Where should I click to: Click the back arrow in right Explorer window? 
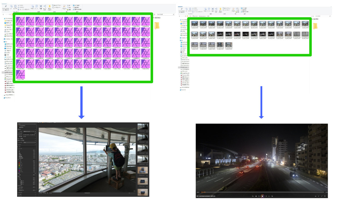pyautogui.click(x=180, y=16)
